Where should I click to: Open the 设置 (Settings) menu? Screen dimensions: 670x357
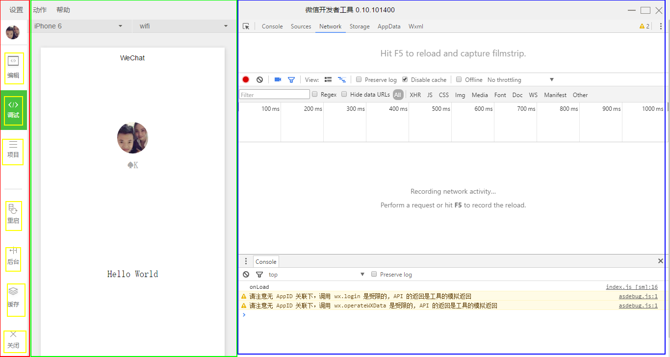click(x=16, y=10)
